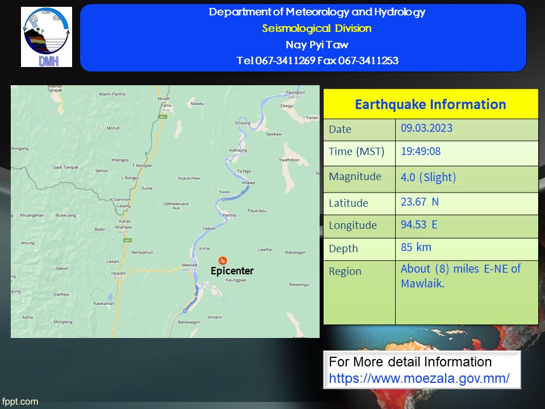This screenshot has height=409, width=545.
Task: Click the DMH logo image
Action: tap(47, 37)
